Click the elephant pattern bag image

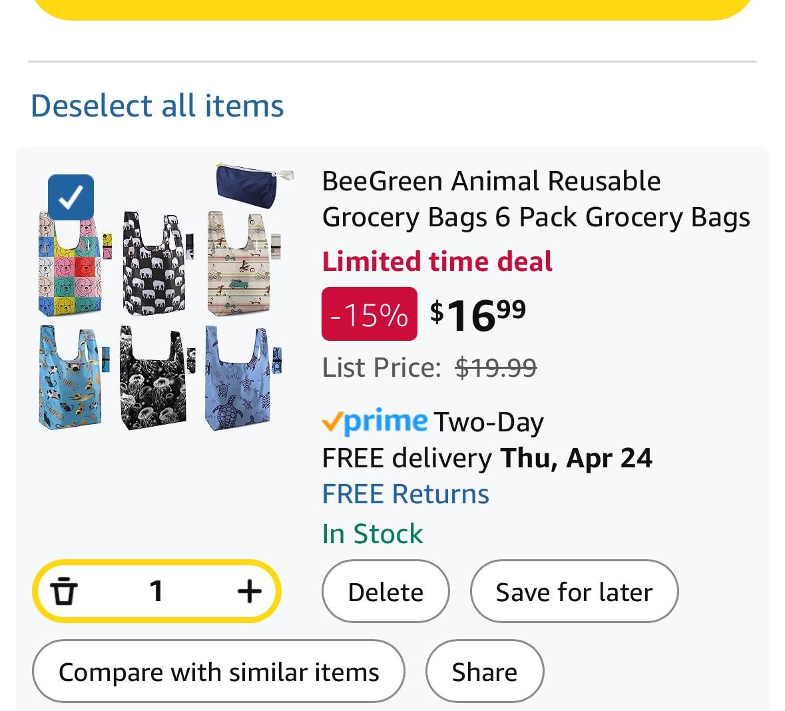156,263
